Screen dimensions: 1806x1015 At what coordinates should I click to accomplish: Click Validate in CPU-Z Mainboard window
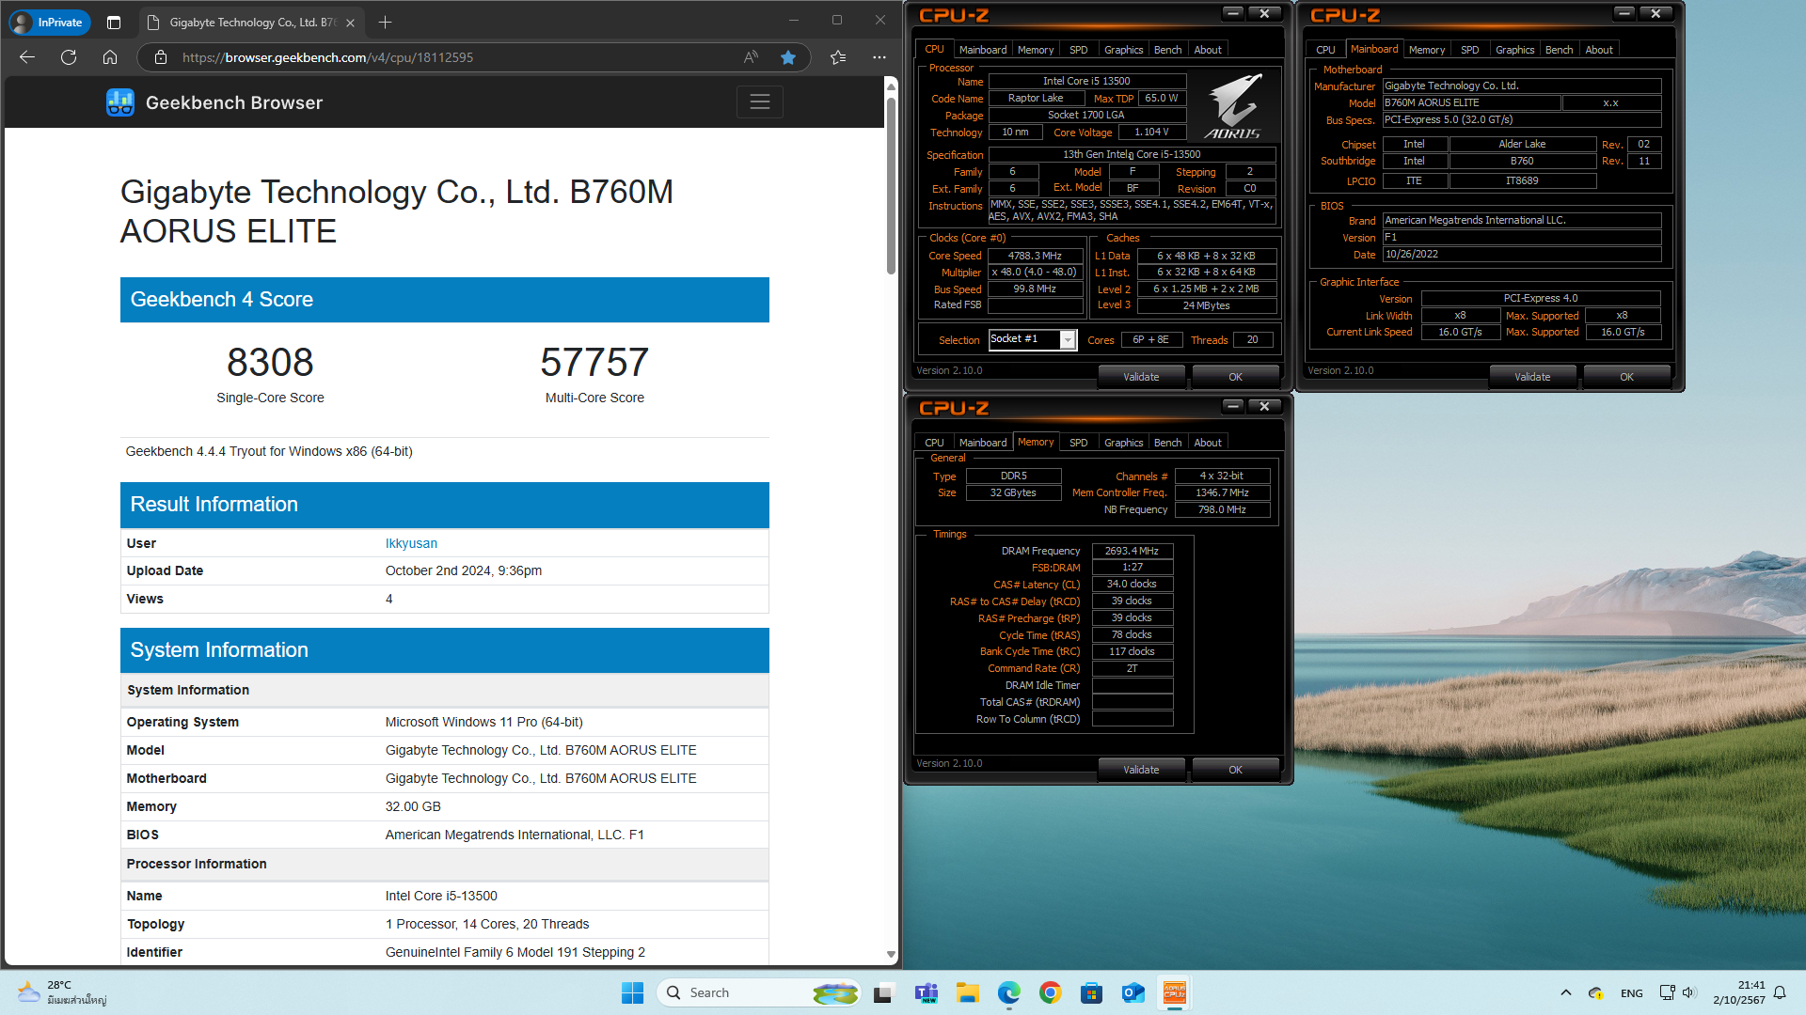(x=1532, y=377)
